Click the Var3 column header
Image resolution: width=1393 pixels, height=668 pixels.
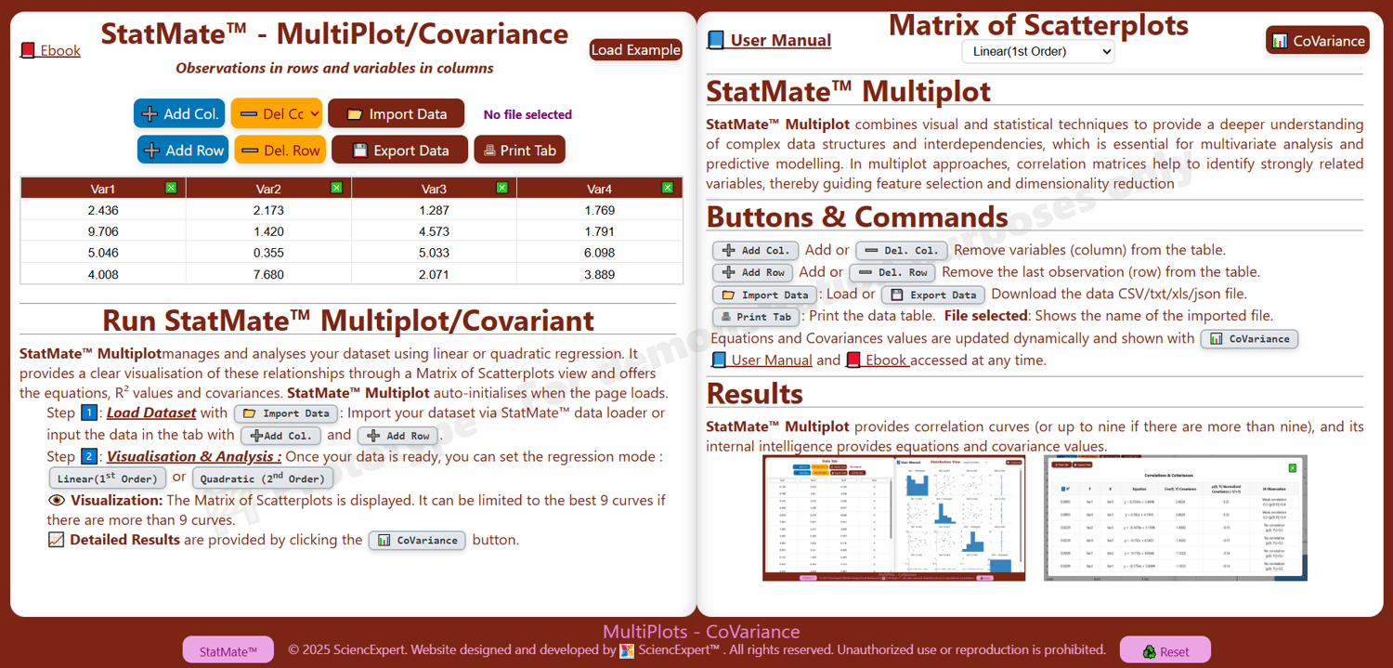pos(434,189)
